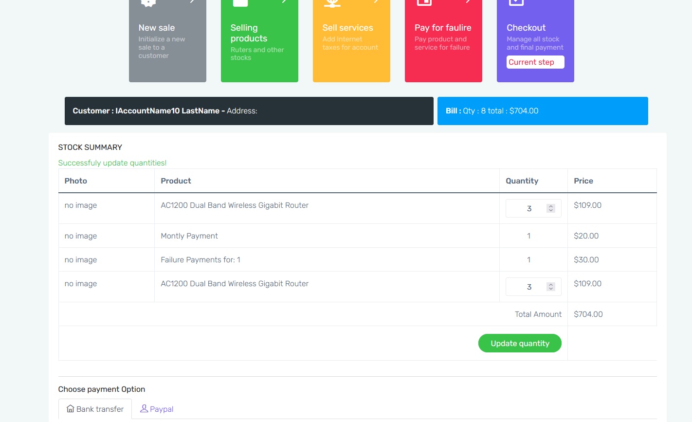
Task: Focus quantity field in the first router row
Action: point(533,208)
